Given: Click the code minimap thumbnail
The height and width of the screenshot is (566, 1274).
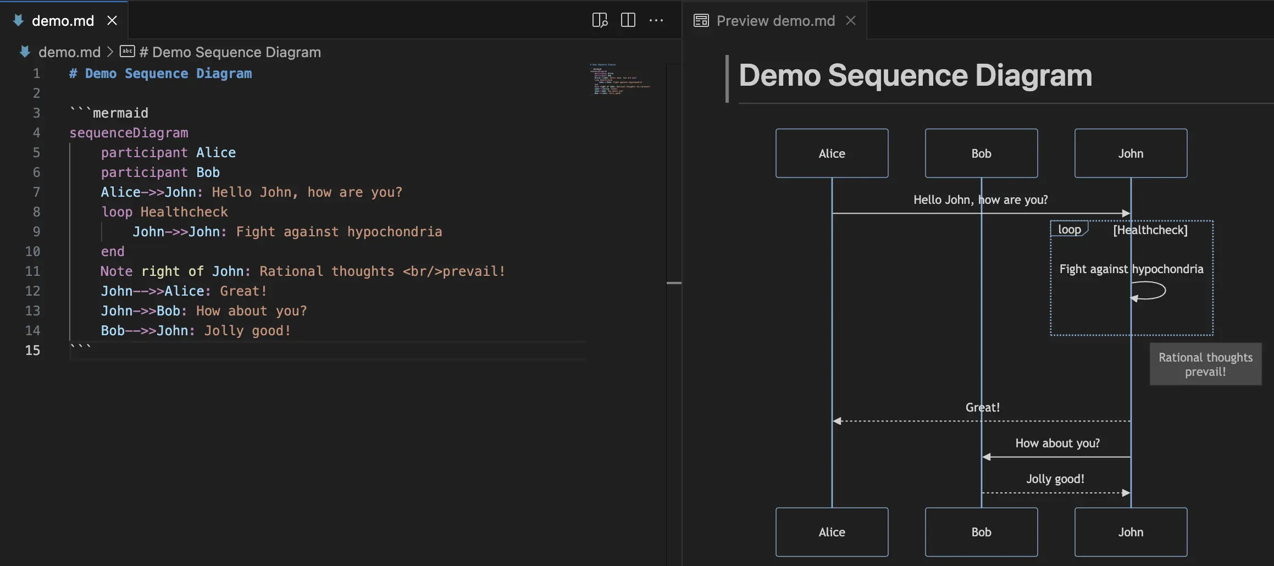Looking at the screenshot, I should point(620,80).
